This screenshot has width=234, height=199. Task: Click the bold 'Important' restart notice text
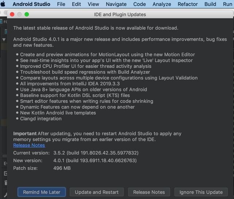coord(25,134)
